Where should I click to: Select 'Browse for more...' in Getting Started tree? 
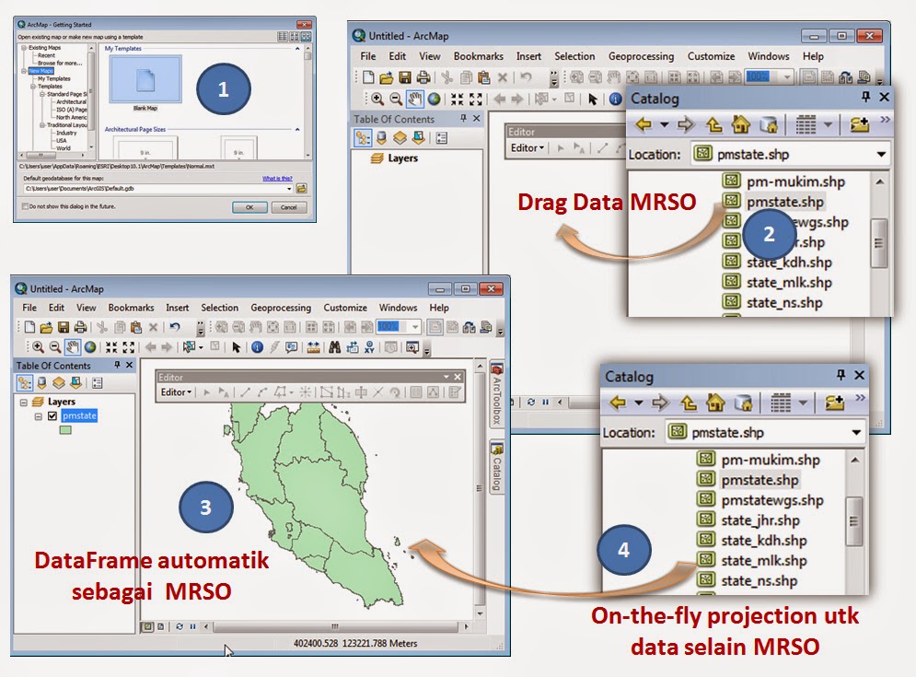tap(60, 63)
